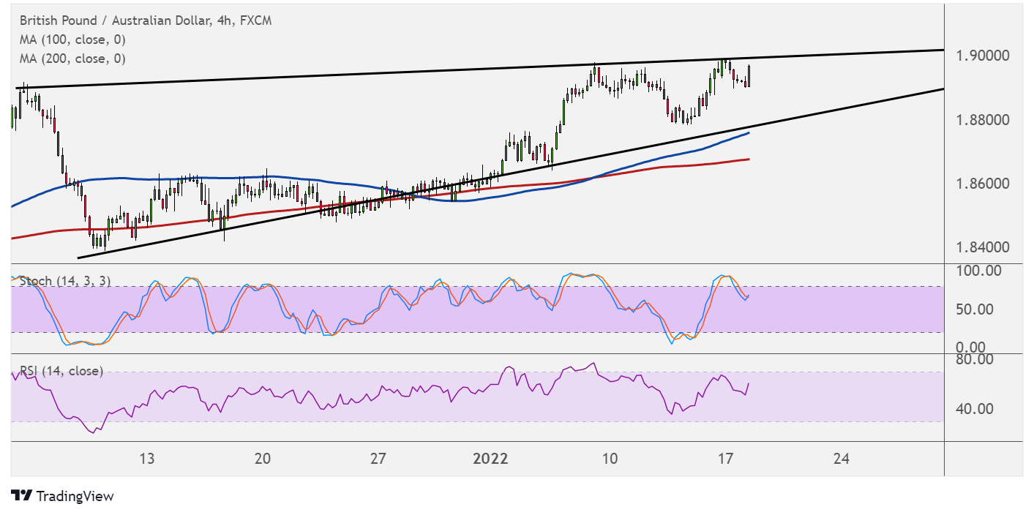
Task: Click the 80.00 RSI scale label
Action: pos(975,359)
